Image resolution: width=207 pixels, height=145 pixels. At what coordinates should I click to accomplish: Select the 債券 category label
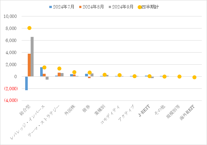coord(86,108)
